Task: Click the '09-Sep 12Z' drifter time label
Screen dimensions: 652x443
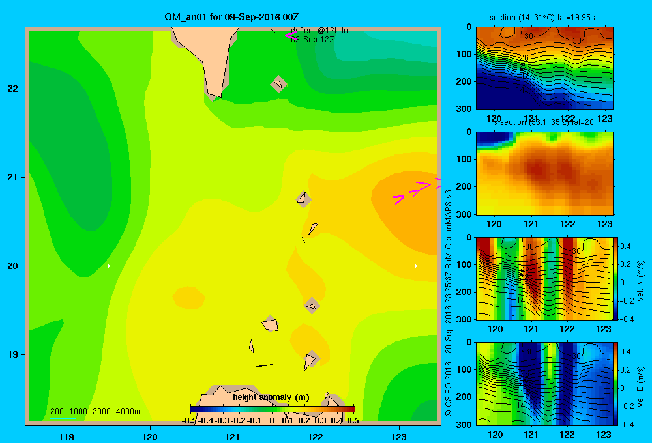Action: pyautogui.click(x=313, y=40)
